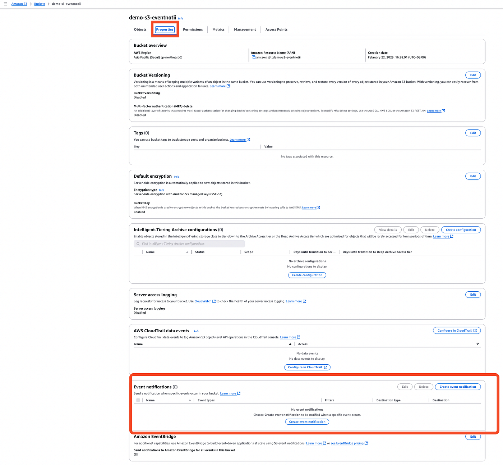Click the Filters column header

coord(329,400)
